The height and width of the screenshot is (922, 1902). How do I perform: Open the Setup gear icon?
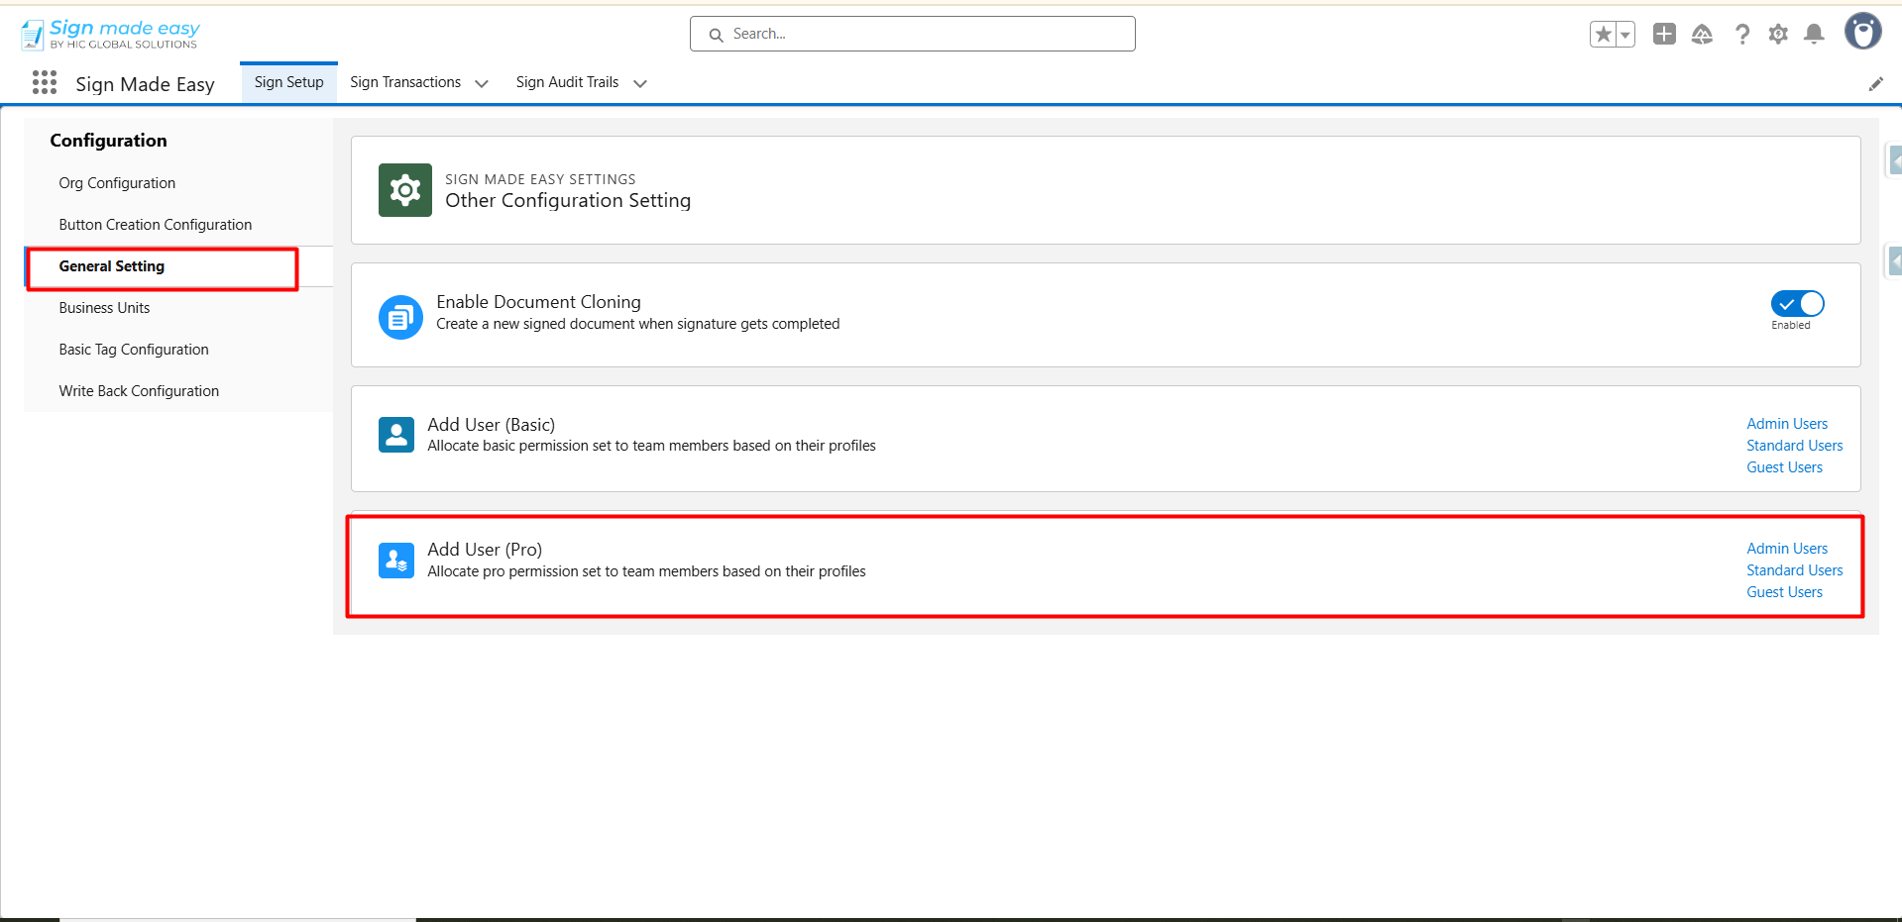click(x=1778, y=35)
